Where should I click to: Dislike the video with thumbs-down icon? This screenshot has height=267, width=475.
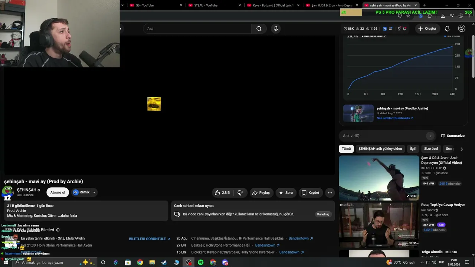pos(240,193)
